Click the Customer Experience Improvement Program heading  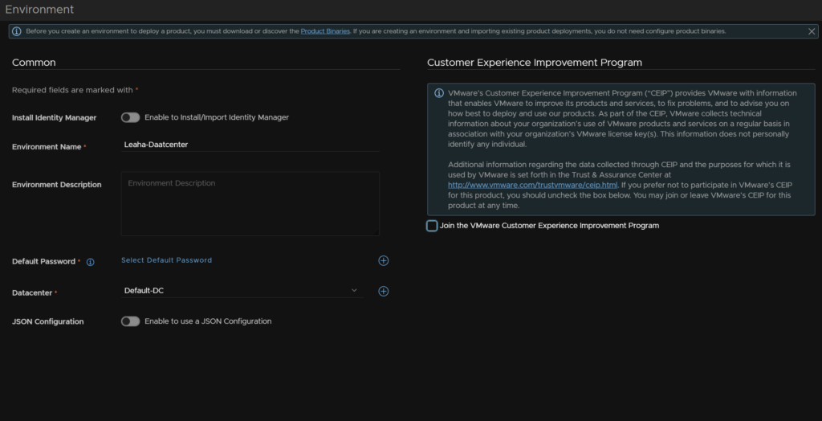(534, 63)
